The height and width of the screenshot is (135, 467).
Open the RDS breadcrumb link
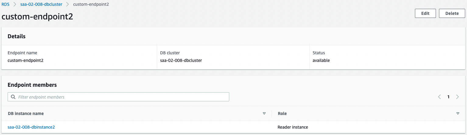pyautogui.click(x=5, y=5)
